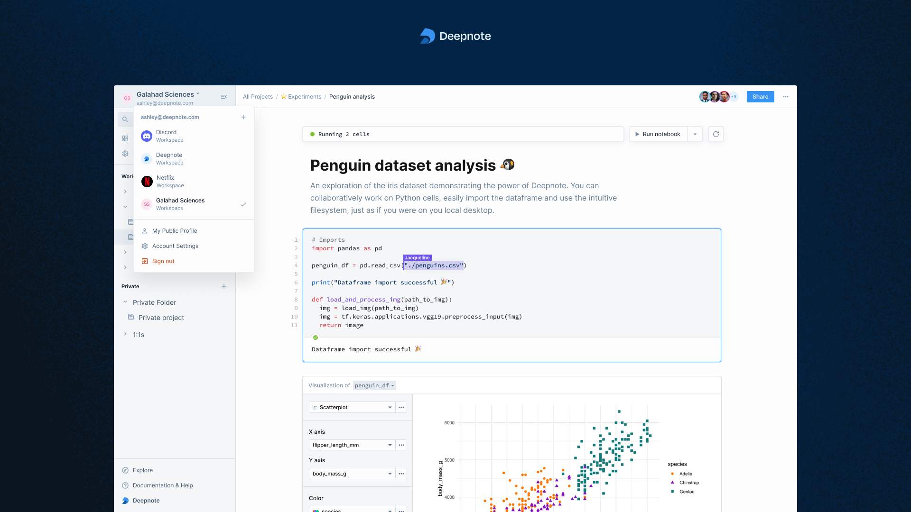
Task: Open the X axis options ellipsis
Action: tap(401, 445)
